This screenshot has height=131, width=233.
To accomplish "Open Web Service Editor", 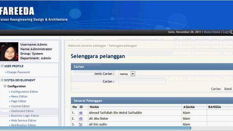I will click(24, 120).
